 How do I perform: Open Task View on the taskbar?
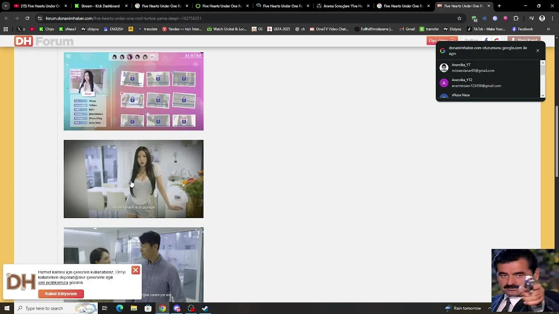pyautogui.click(x=105, y=308)
